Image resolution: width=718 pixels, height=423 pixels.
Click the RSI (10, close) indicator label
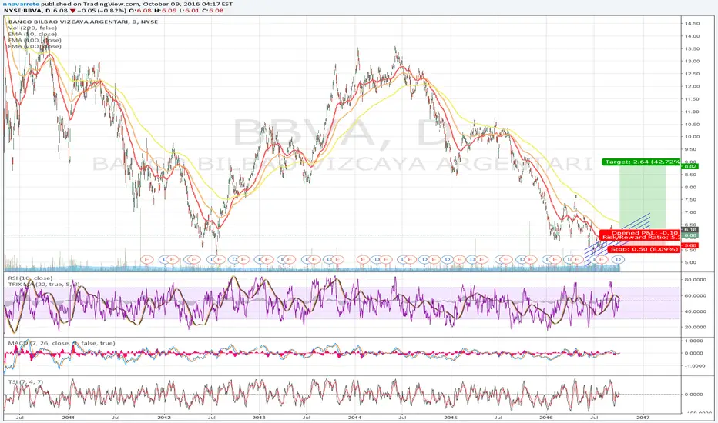30,278
